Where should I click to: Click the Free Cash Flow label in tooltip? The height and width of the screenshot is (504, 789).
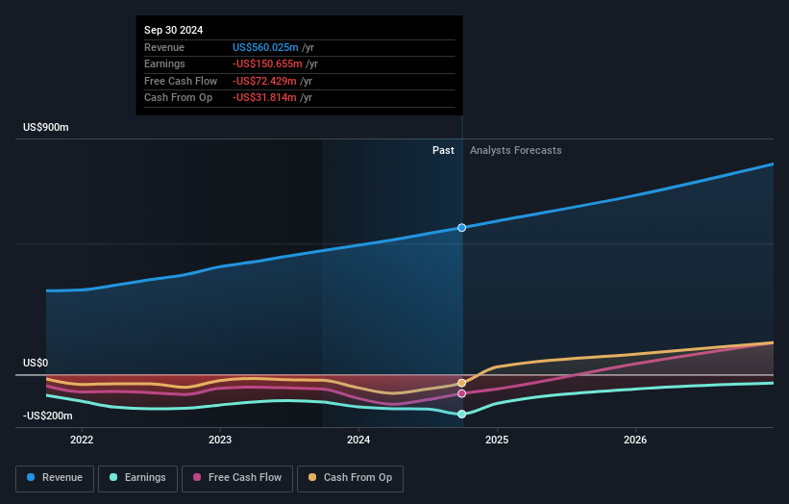point(181,81)
